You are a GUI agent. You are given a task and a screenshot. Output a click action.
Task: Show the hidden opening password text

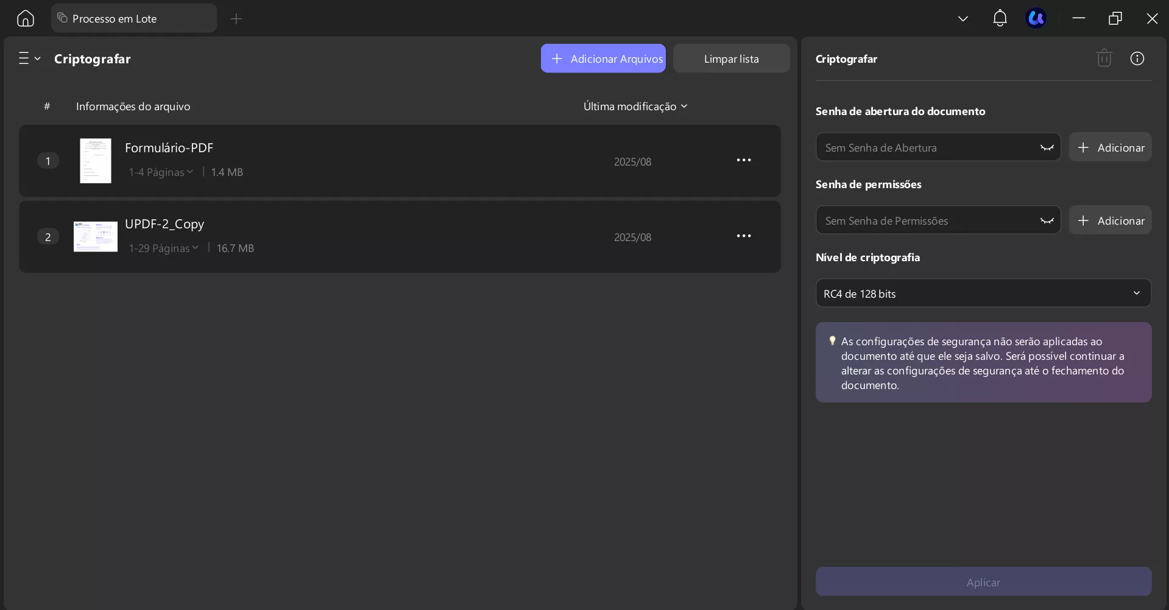point(1047,147)
